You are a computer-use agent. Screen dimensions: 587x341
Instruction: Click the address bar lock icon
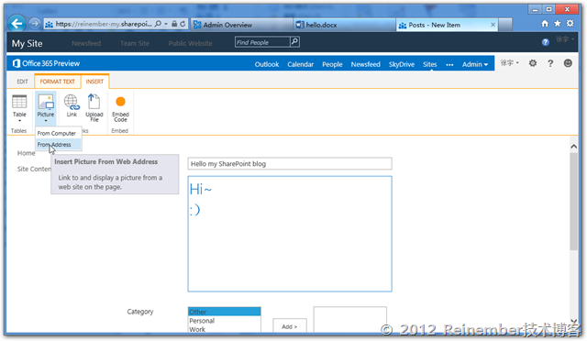pos(174,24)
